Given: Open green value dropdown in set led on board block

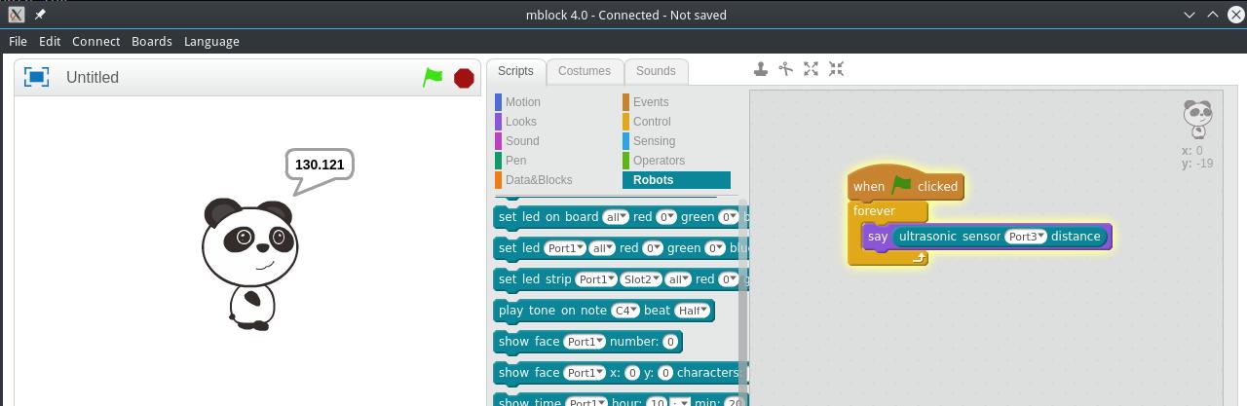Looking at the screenshot, I should pyautogui.click(x=730, y=217).
